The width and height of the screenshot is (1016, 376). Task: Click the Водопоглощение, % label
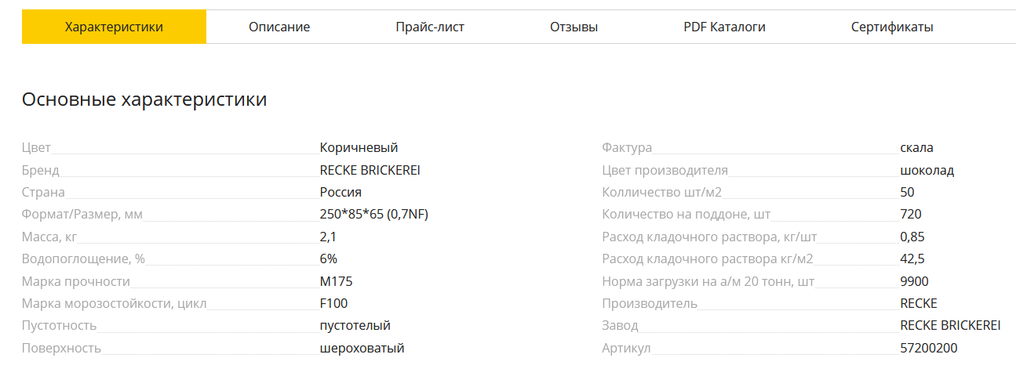click(83, 258)
